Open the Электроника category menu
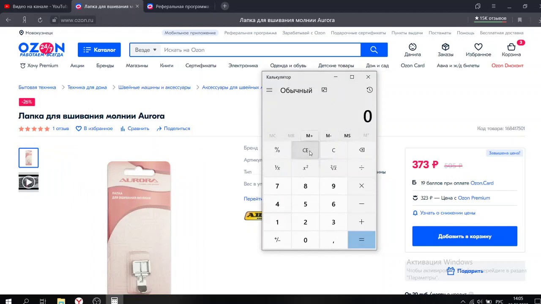 pos(243,65)
